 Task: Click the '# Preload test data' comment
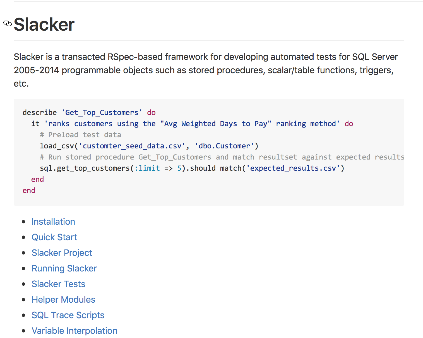click(x=81, y=135)
